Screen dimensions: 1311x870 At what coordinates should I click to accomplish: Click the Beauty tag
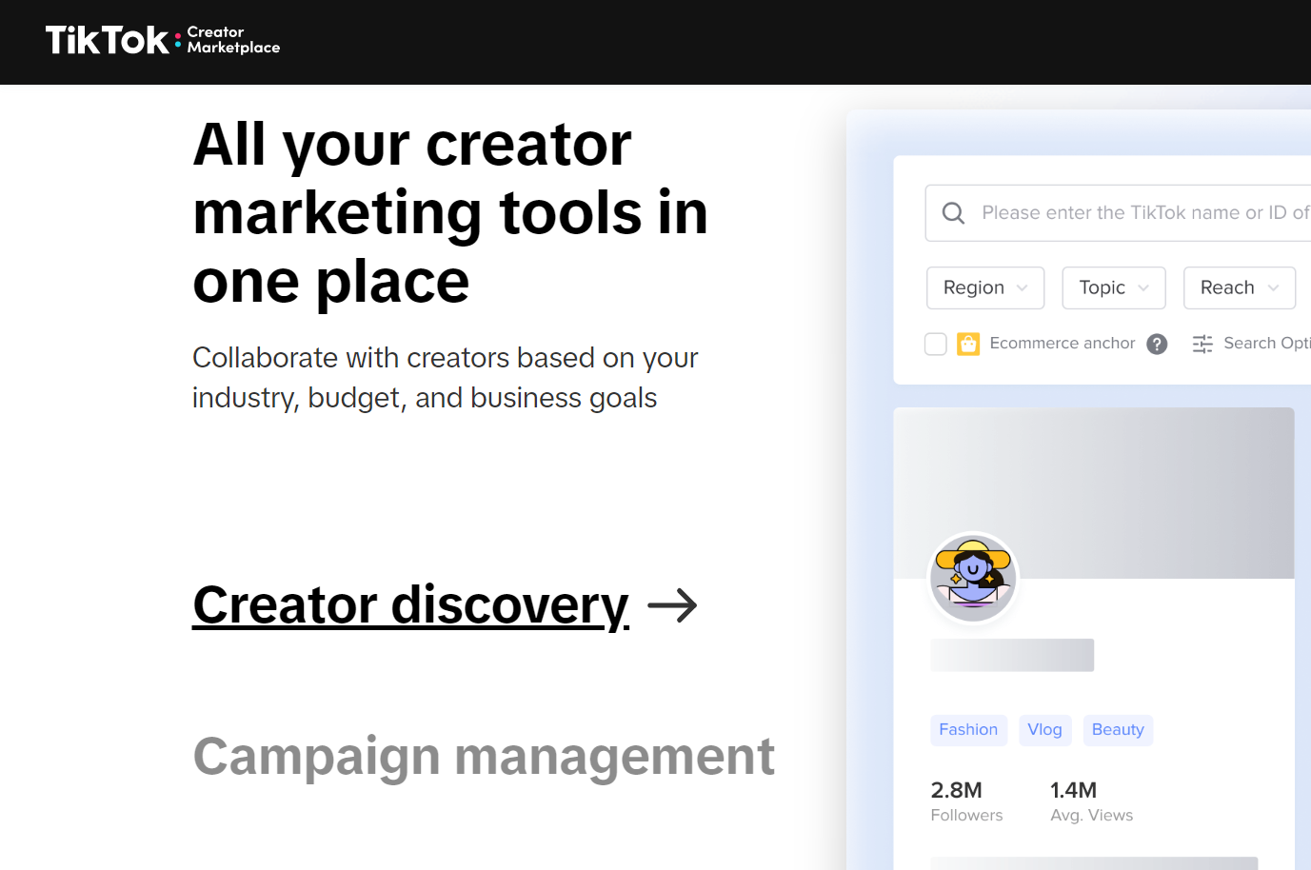tap(1118, 730)
